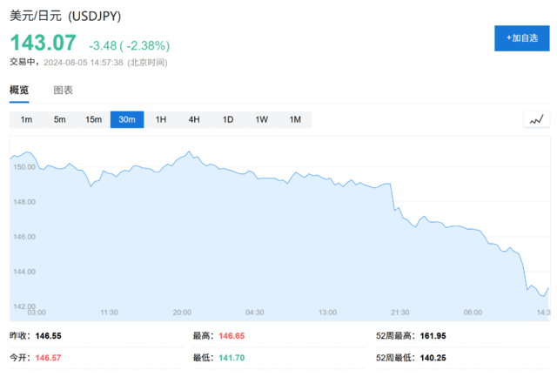The image size is (557, 377).
Task: Select the 1m timeframe
Action: click(26, 119)
